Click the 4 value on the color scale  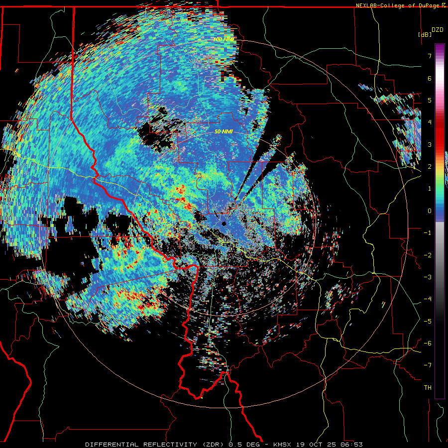[430, 122]
